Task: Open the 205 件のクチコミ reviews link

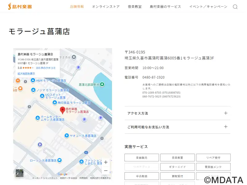Action: tap(46, 68)
